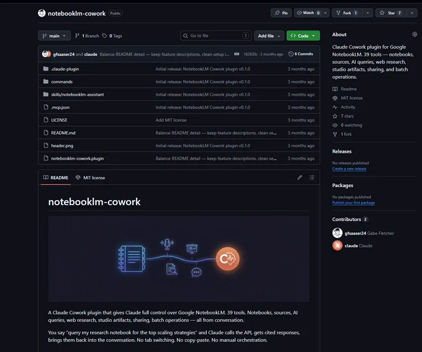The height and width of the screenshot is (352, 422).
Task: Click the folder icon beside .claude-plugin
Action: point(46,69)
